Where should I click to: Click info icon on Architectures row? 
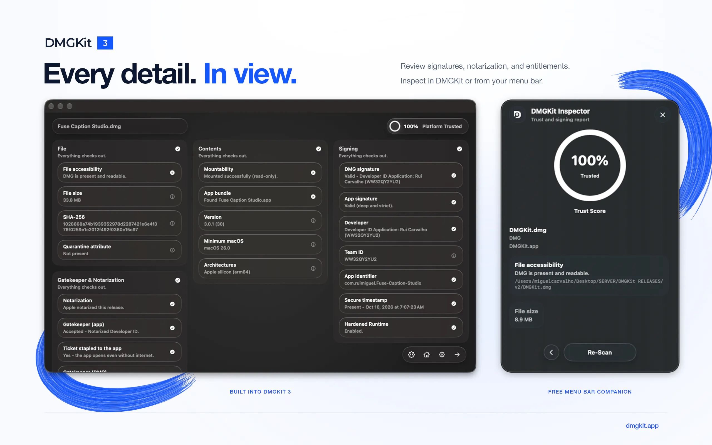pos(313,268)
